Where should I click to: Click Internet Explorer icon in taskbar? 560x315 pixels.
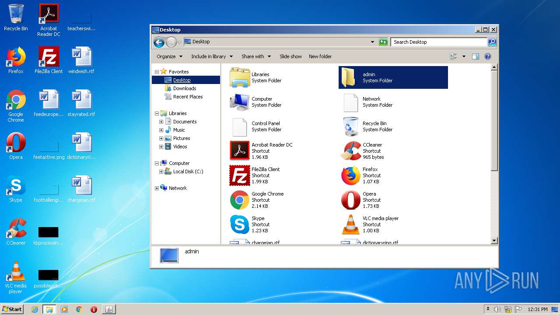(x=35, y=309)
